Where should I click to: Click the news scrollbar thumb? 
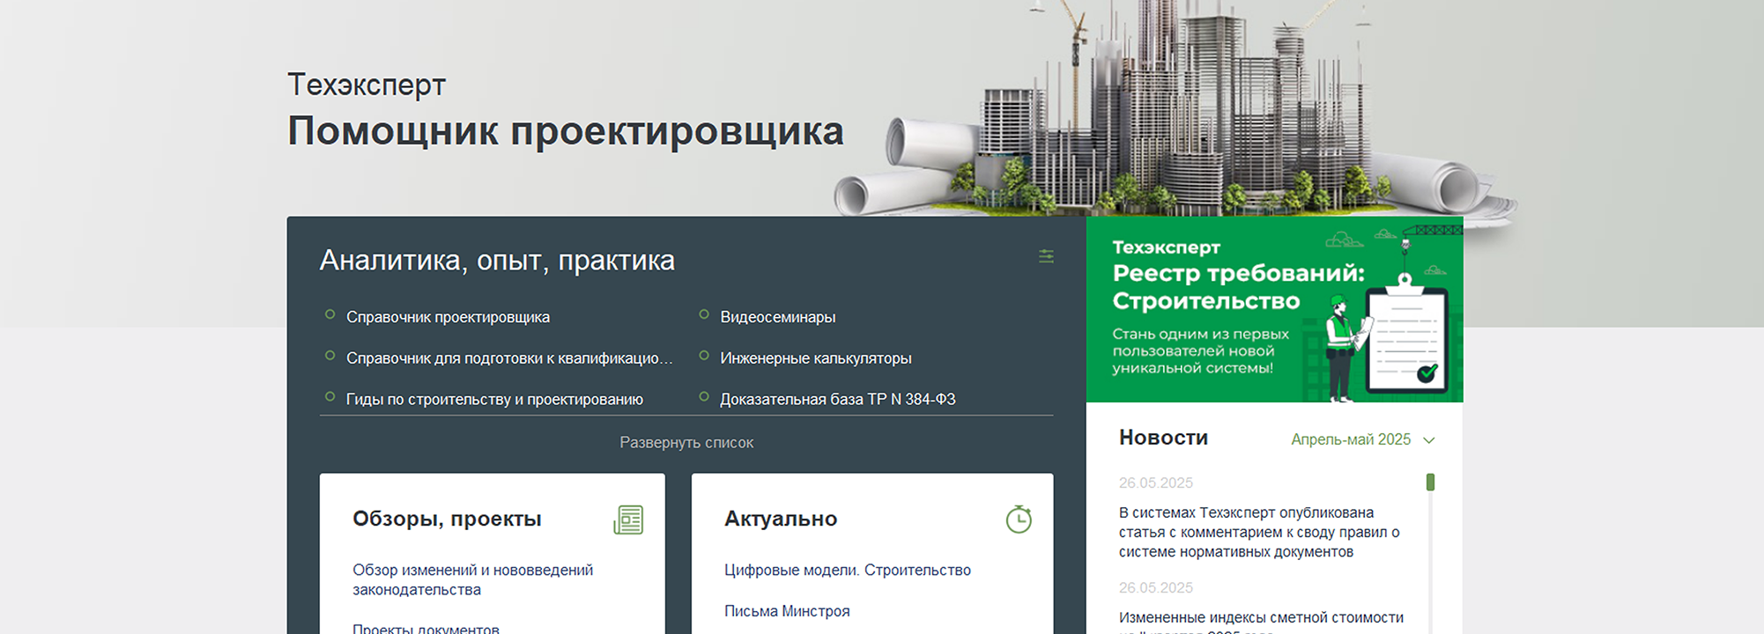coord(1430,483)
